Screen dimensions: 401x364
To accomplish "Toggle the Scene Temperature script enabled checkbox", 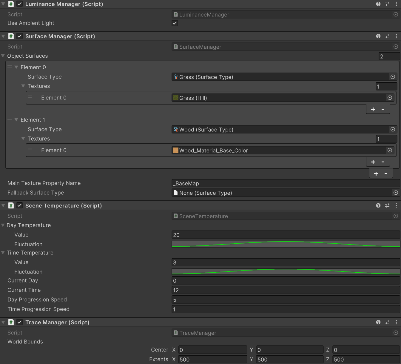I will click(20, 205).
